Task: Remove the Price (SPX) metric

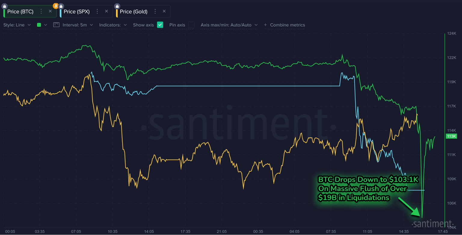Action: (106, 11)
